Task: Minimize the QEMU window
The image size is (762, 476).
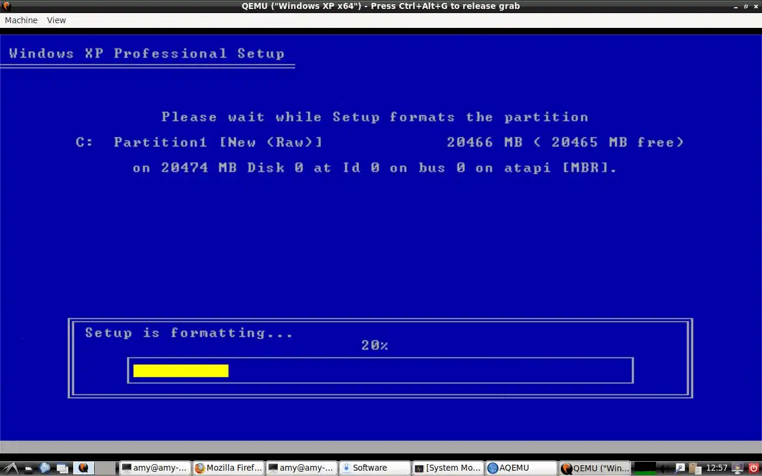Action: [736, 6]
